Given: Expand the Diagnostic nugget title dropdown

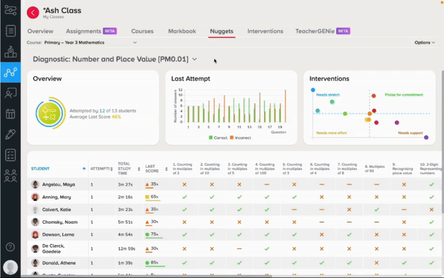Looking at the screenshot, I should click(194, 59).
